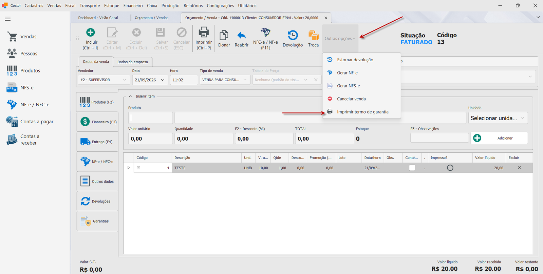Expand the TESTE row plus box
The width and height of the screenshot is (543, 274).
tap(138, 168)
